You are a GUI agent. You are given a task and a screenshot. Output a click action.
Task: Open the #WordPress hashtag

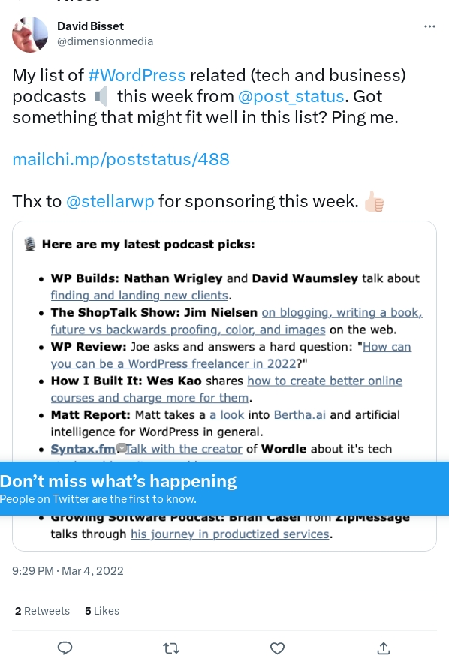pyautogui.click(x=137, y=75)
